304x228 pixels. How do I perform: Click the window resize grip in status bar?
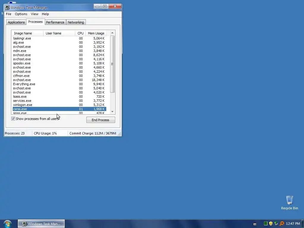(119, 134)
